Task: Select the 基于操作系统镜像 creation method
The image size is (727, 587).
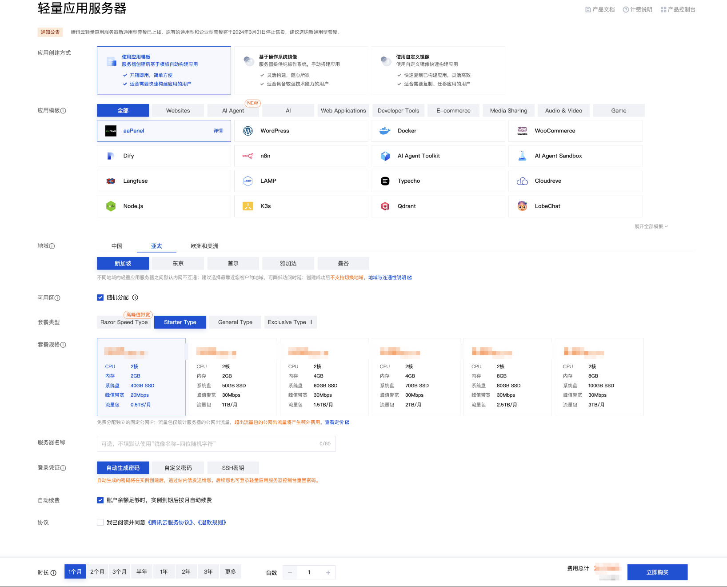Action: tap(301, 70)
